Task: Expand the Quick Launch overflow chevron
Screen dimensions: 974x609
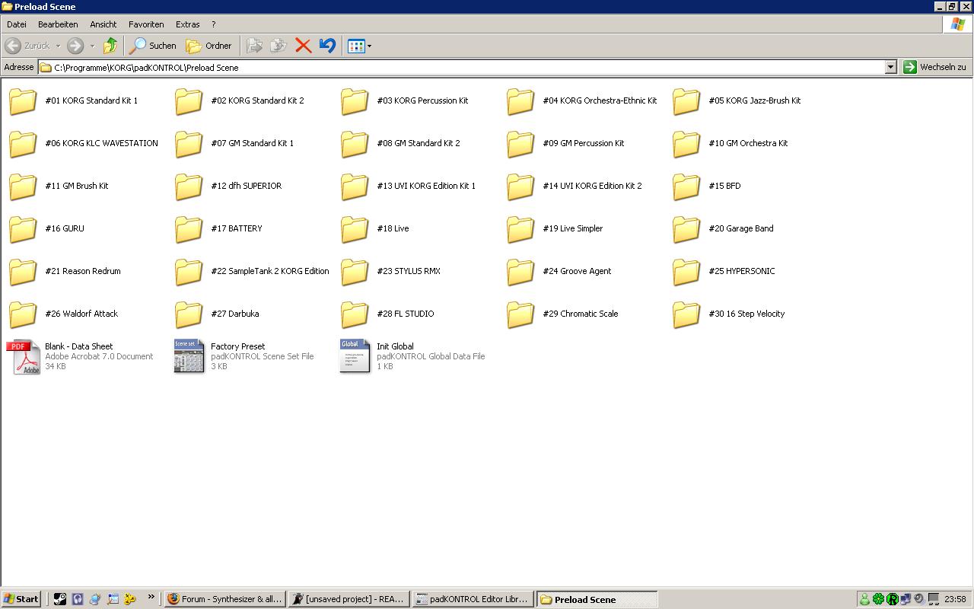Action: point(151,597)
